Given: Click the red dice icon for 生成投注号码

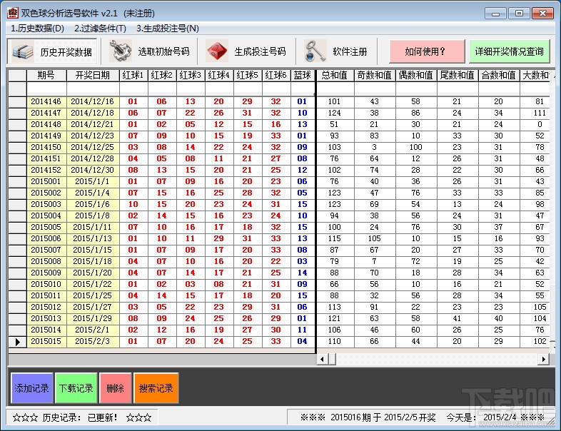Looking at the screenshot, I should [217, 51].
